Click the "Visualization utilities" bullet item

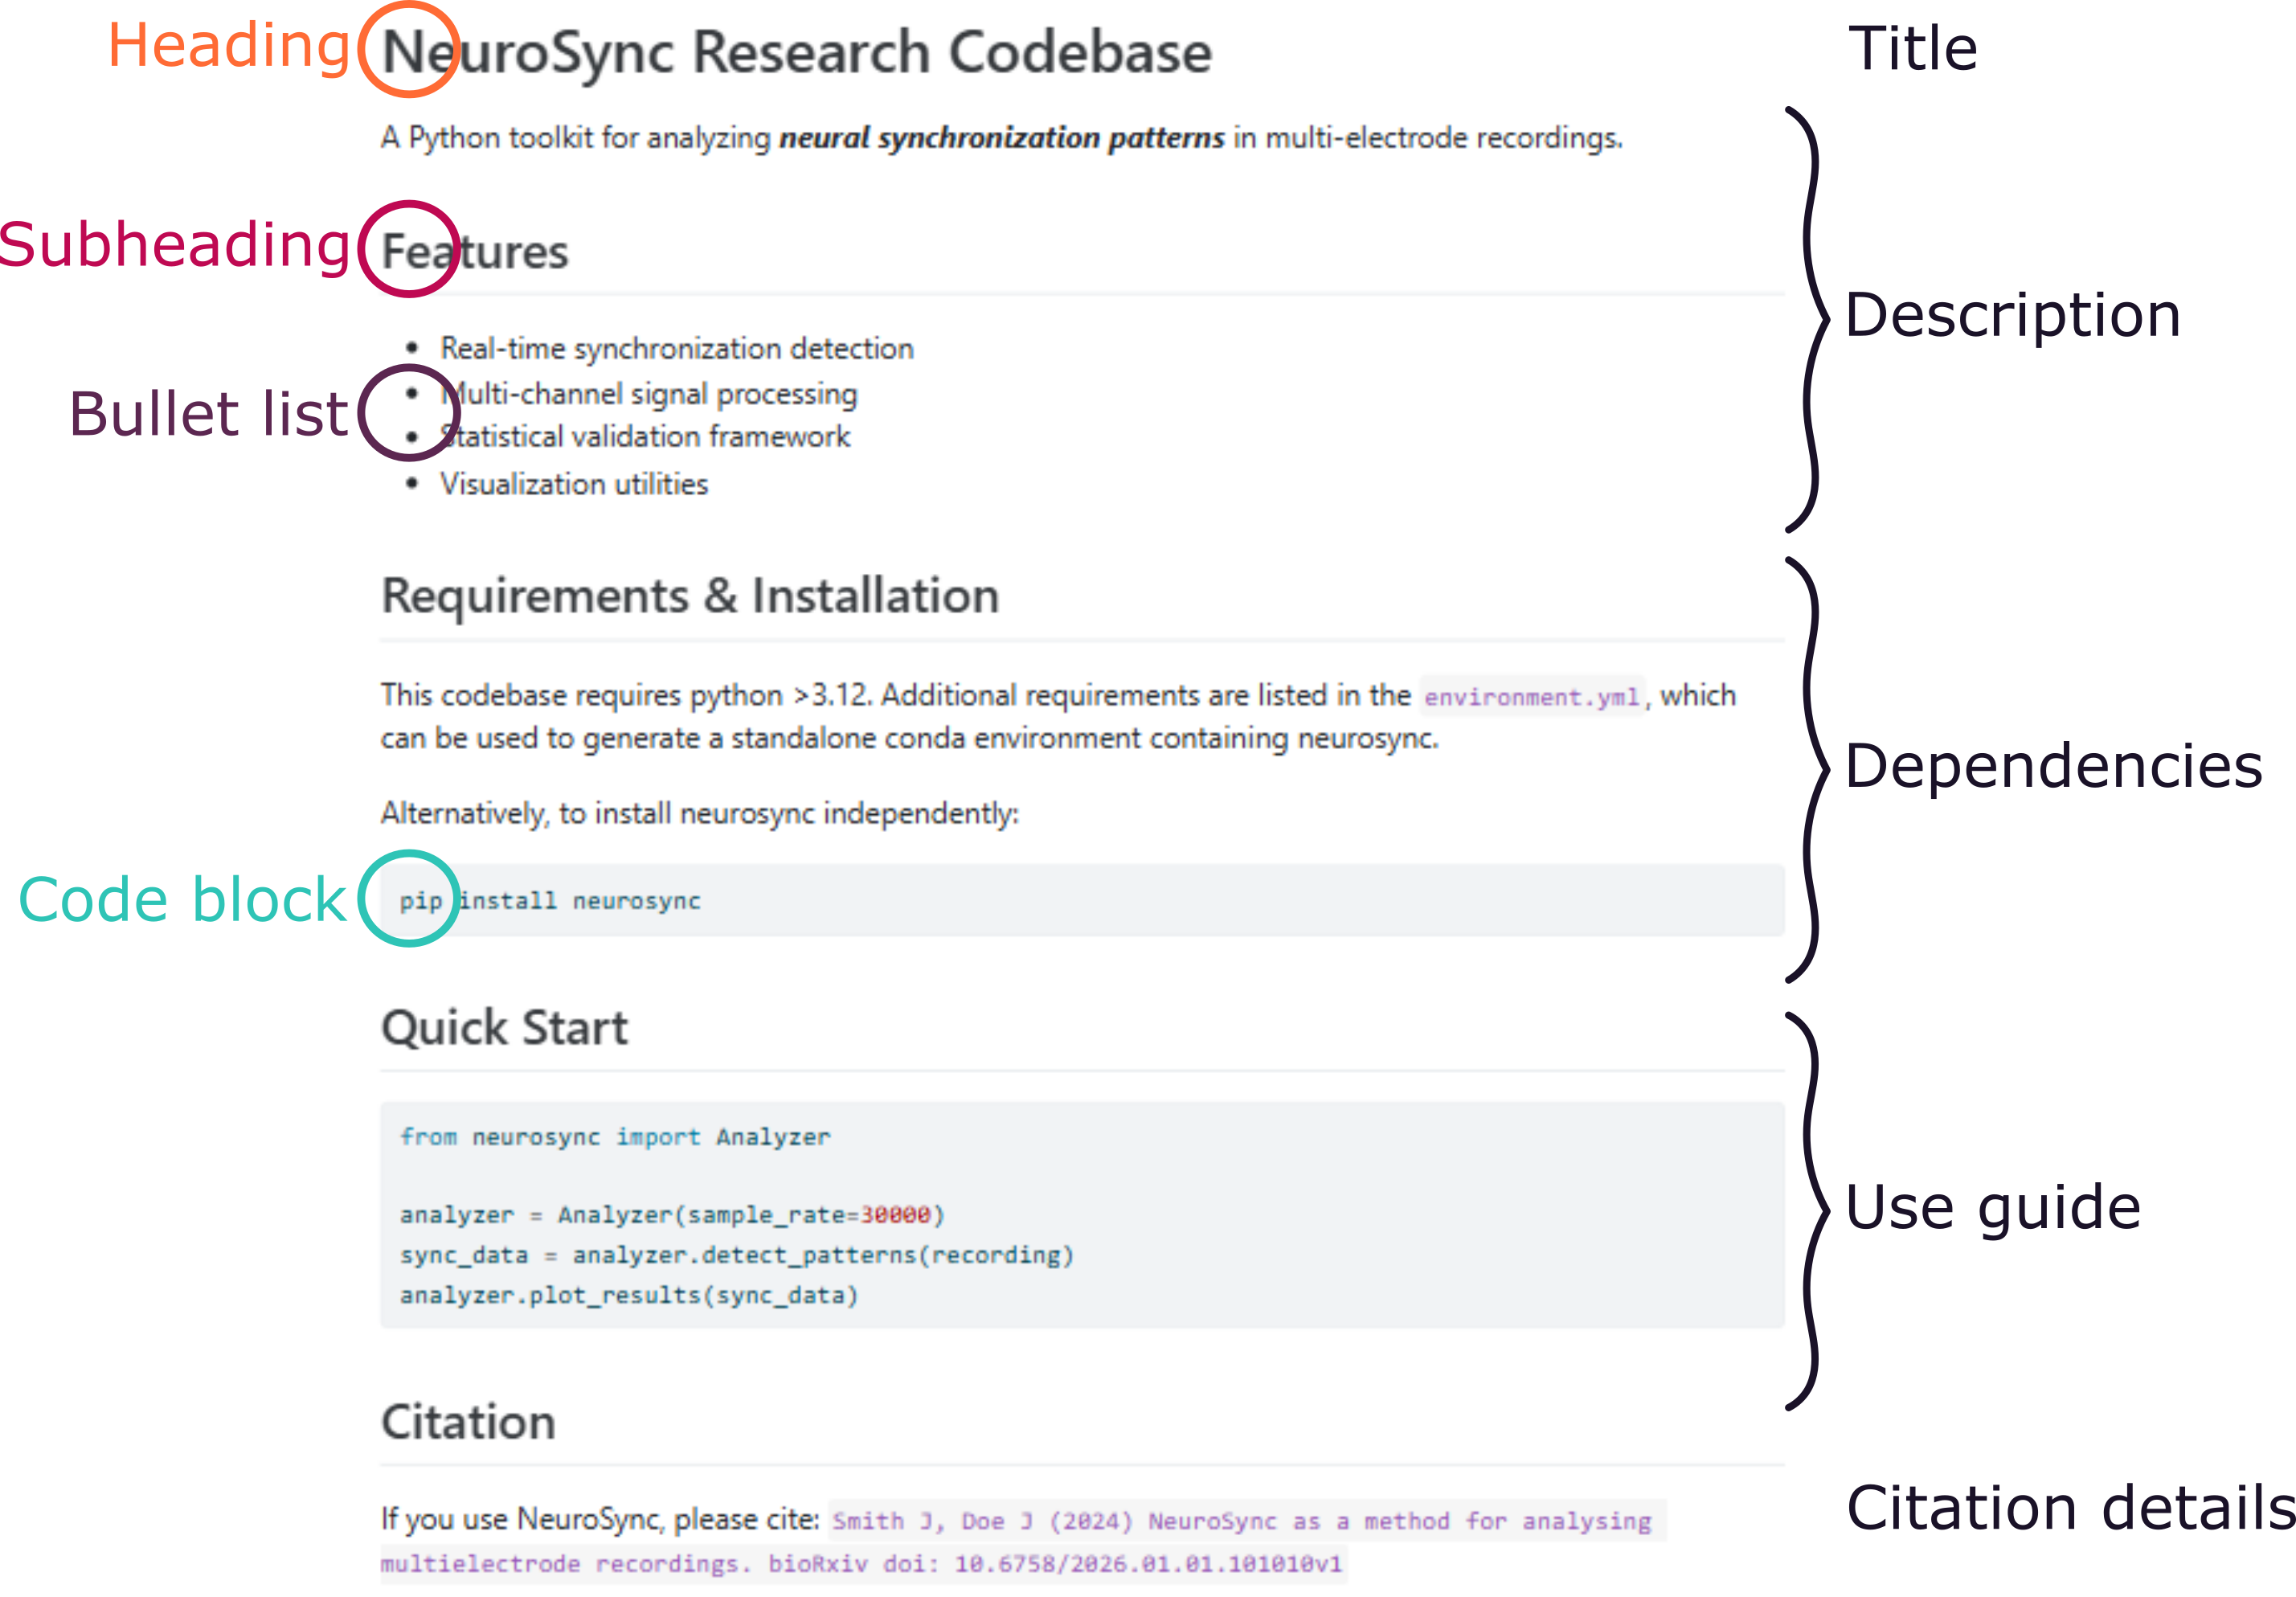(574, 485)
